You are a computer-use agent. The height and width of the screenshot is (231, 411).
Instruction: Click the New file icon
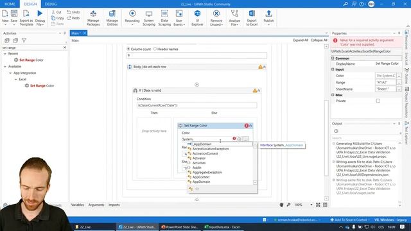click(5, 13)
